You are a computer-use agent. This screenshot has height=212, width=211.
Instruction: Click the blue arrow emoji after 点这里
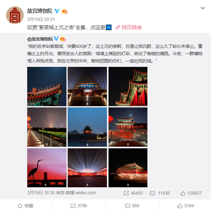pyautogui.click(x=109, y=28)
